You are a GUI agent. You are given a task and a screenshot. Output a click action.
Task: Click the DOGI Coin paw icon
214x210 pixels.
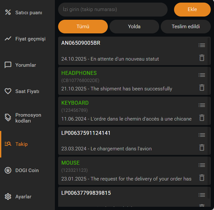[8, 170]
